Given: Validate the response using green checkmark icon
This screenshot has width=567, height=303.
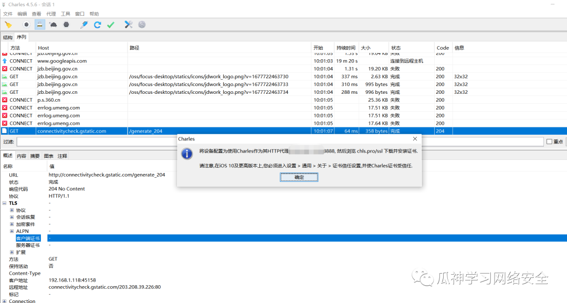Looking at the screenshot, I should [x=111, y=25].
